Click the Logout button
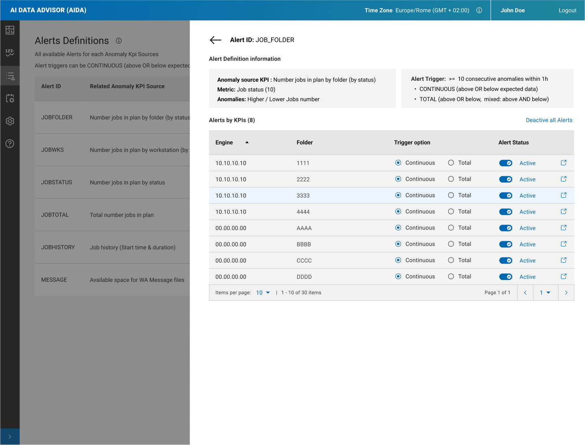This screenshot has width=585, height=445. pos(567,10)
